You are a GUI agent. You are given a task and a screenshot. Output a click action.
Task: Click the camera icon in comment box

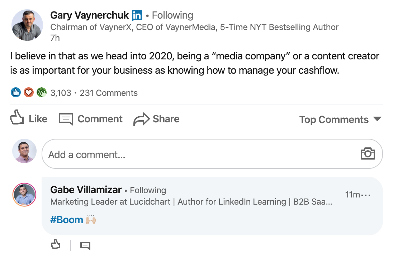(368, 154)
